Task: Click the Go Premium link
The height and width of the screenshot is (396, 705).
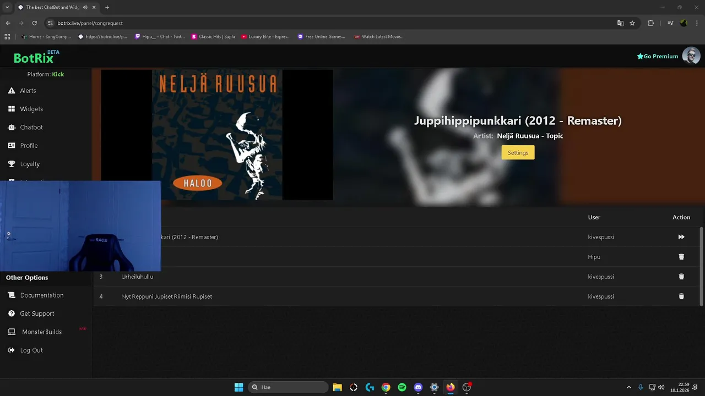Action: coord(658,56)
